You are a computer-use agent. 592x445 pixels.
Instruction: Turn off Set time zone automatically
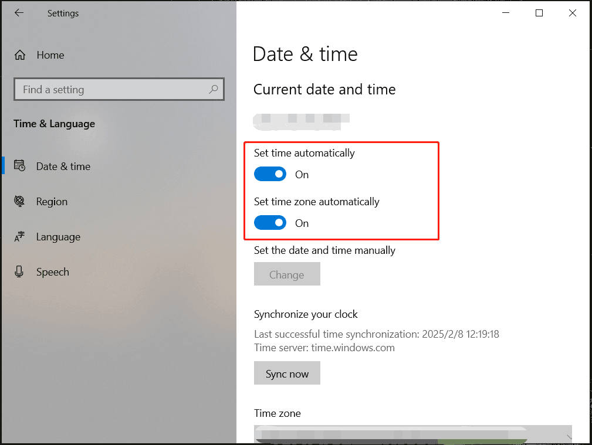coord(270,223)
